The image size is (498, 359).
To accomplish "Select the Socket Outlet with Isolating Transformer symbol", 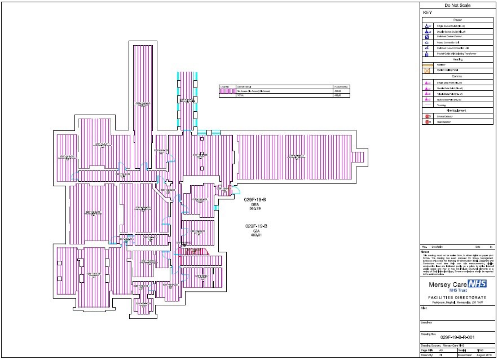I will [x=427, y=54].
